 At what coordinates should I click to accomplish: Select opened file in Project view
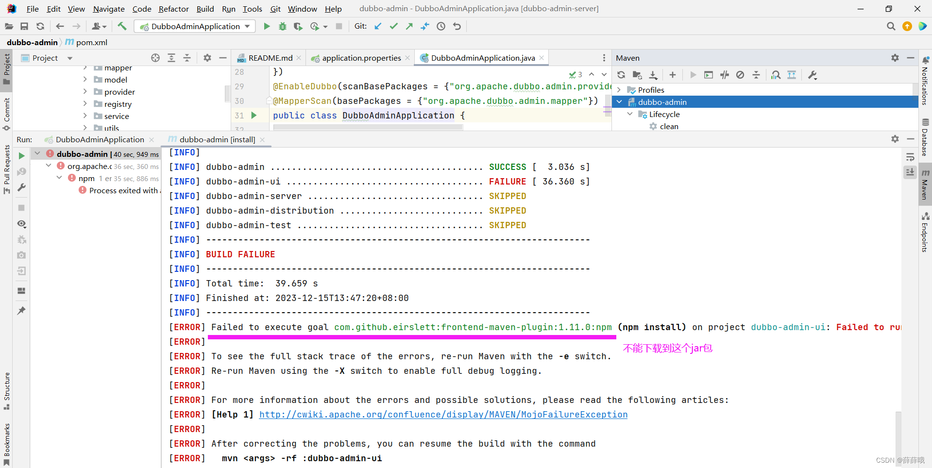tap(155, 58)
